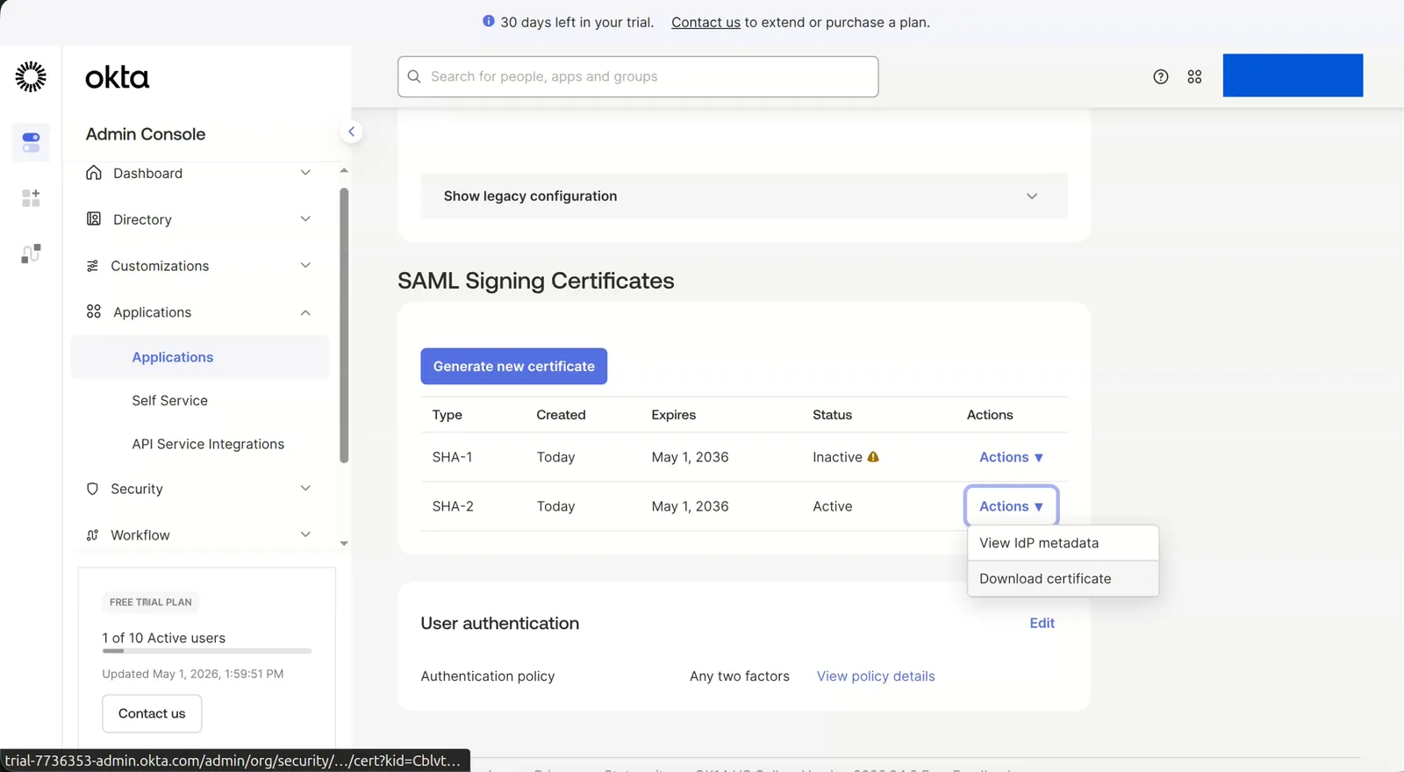
Task: Click the search magnifier icon
Action: click(414, 76)
